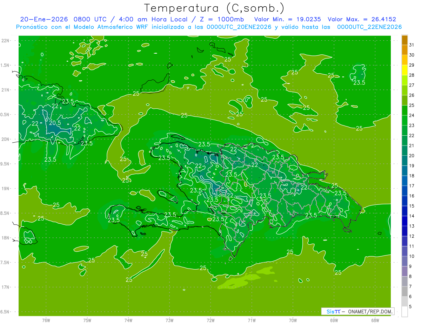The width and height of the screenshot is (421, 325).
Task: Click legend value "12"
Action: coord(412,236)
